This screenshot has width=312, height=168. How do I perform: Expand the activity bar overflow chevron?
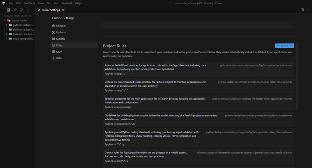click(x=28, y=10)
